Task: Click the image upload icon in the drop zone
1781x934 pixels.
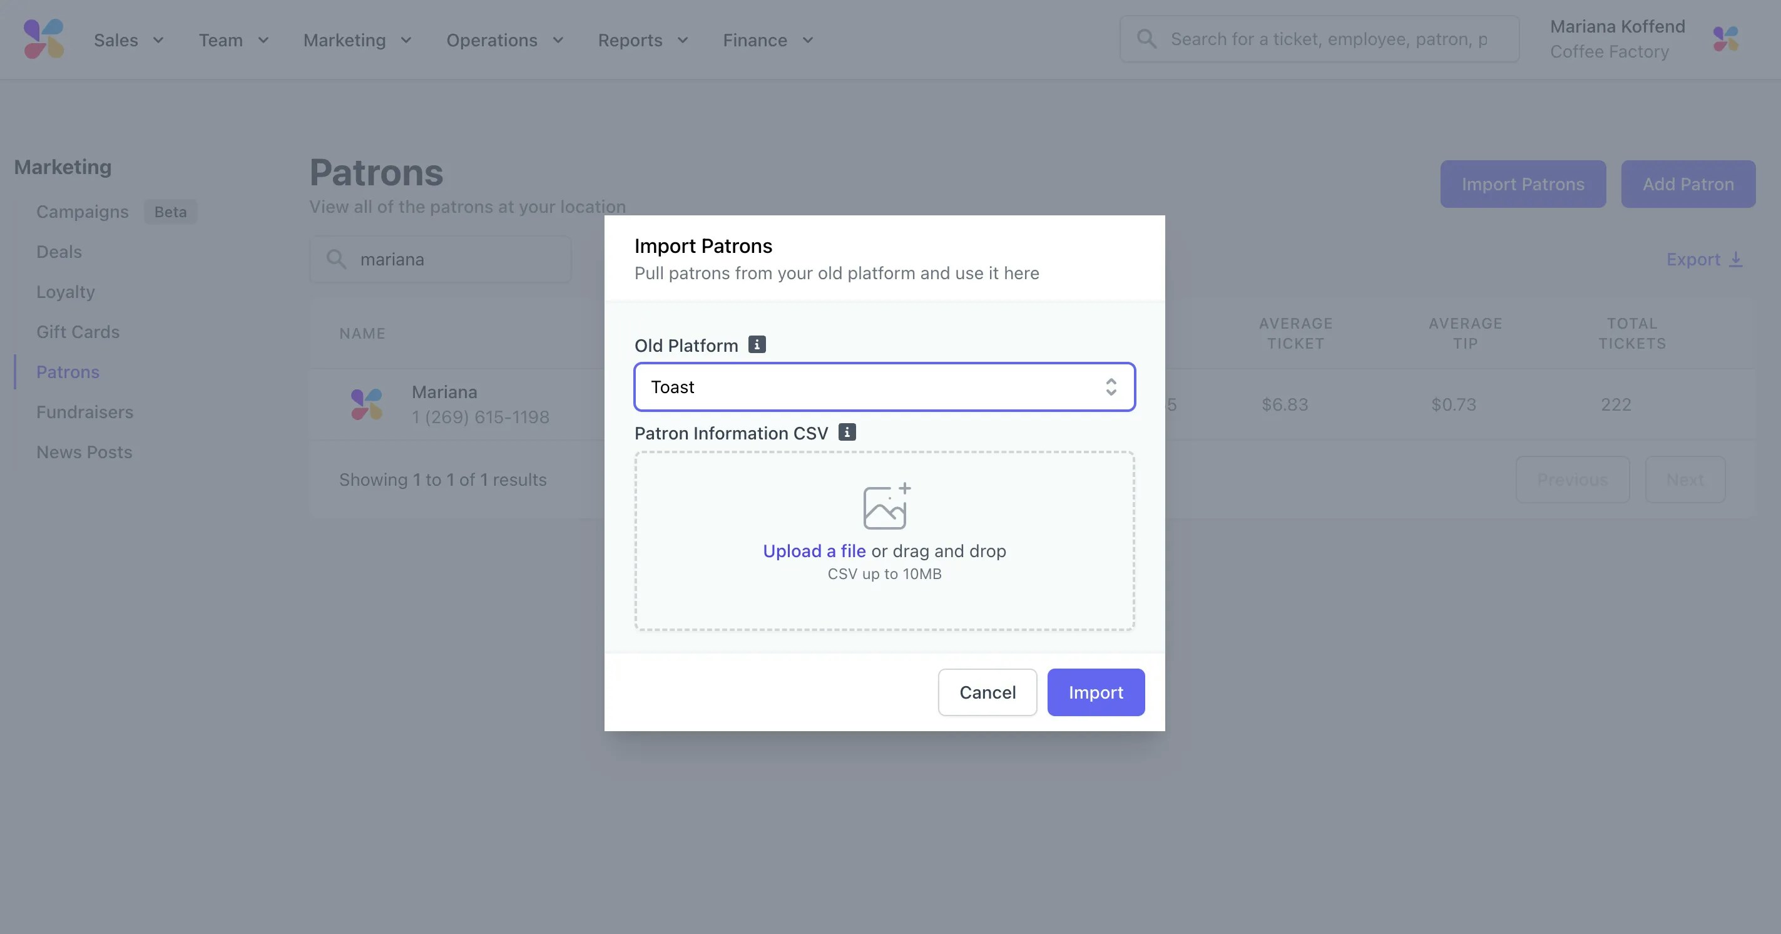Action: 886,506
